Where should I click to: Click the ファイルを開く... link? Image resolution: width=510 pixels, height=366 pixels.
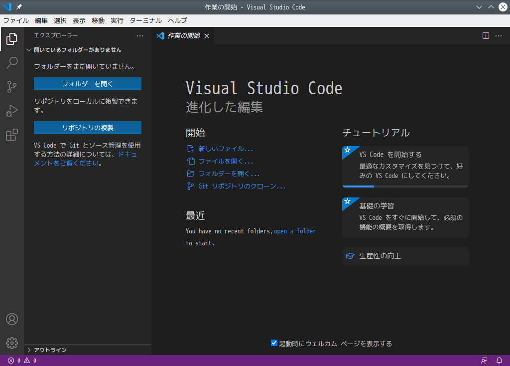pos(226,161)
